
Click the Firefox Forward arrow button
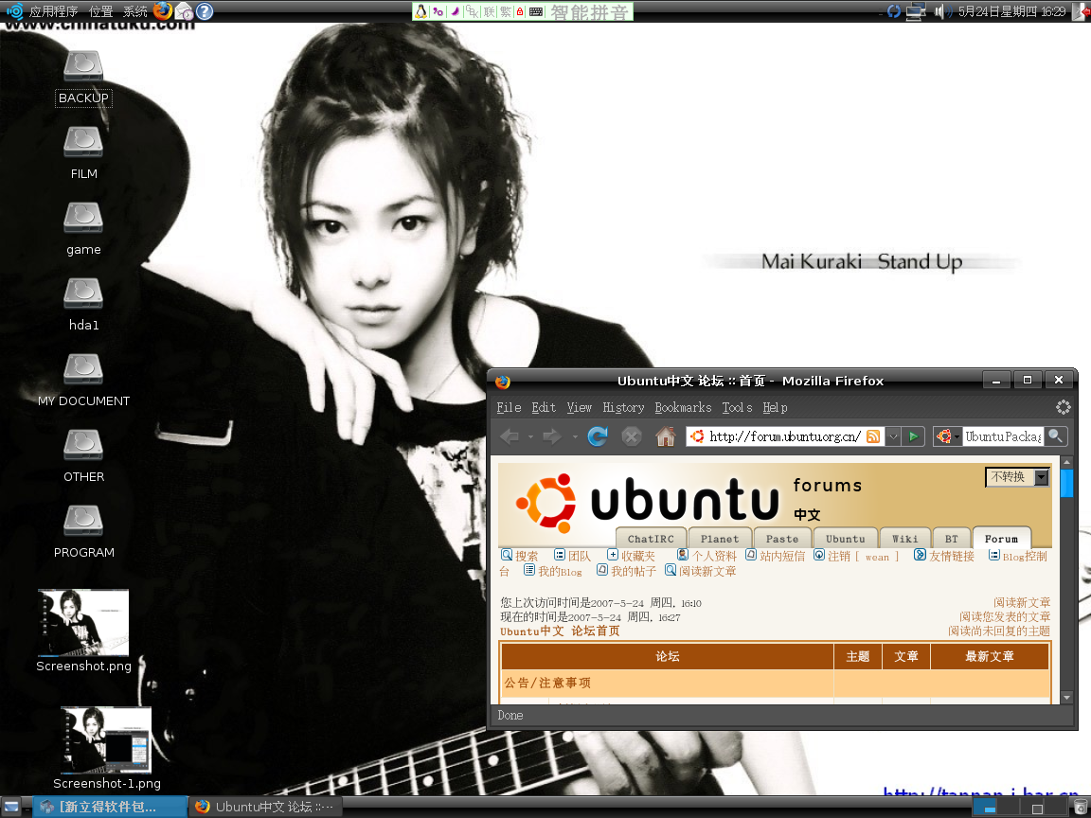(x=552, y=436)
